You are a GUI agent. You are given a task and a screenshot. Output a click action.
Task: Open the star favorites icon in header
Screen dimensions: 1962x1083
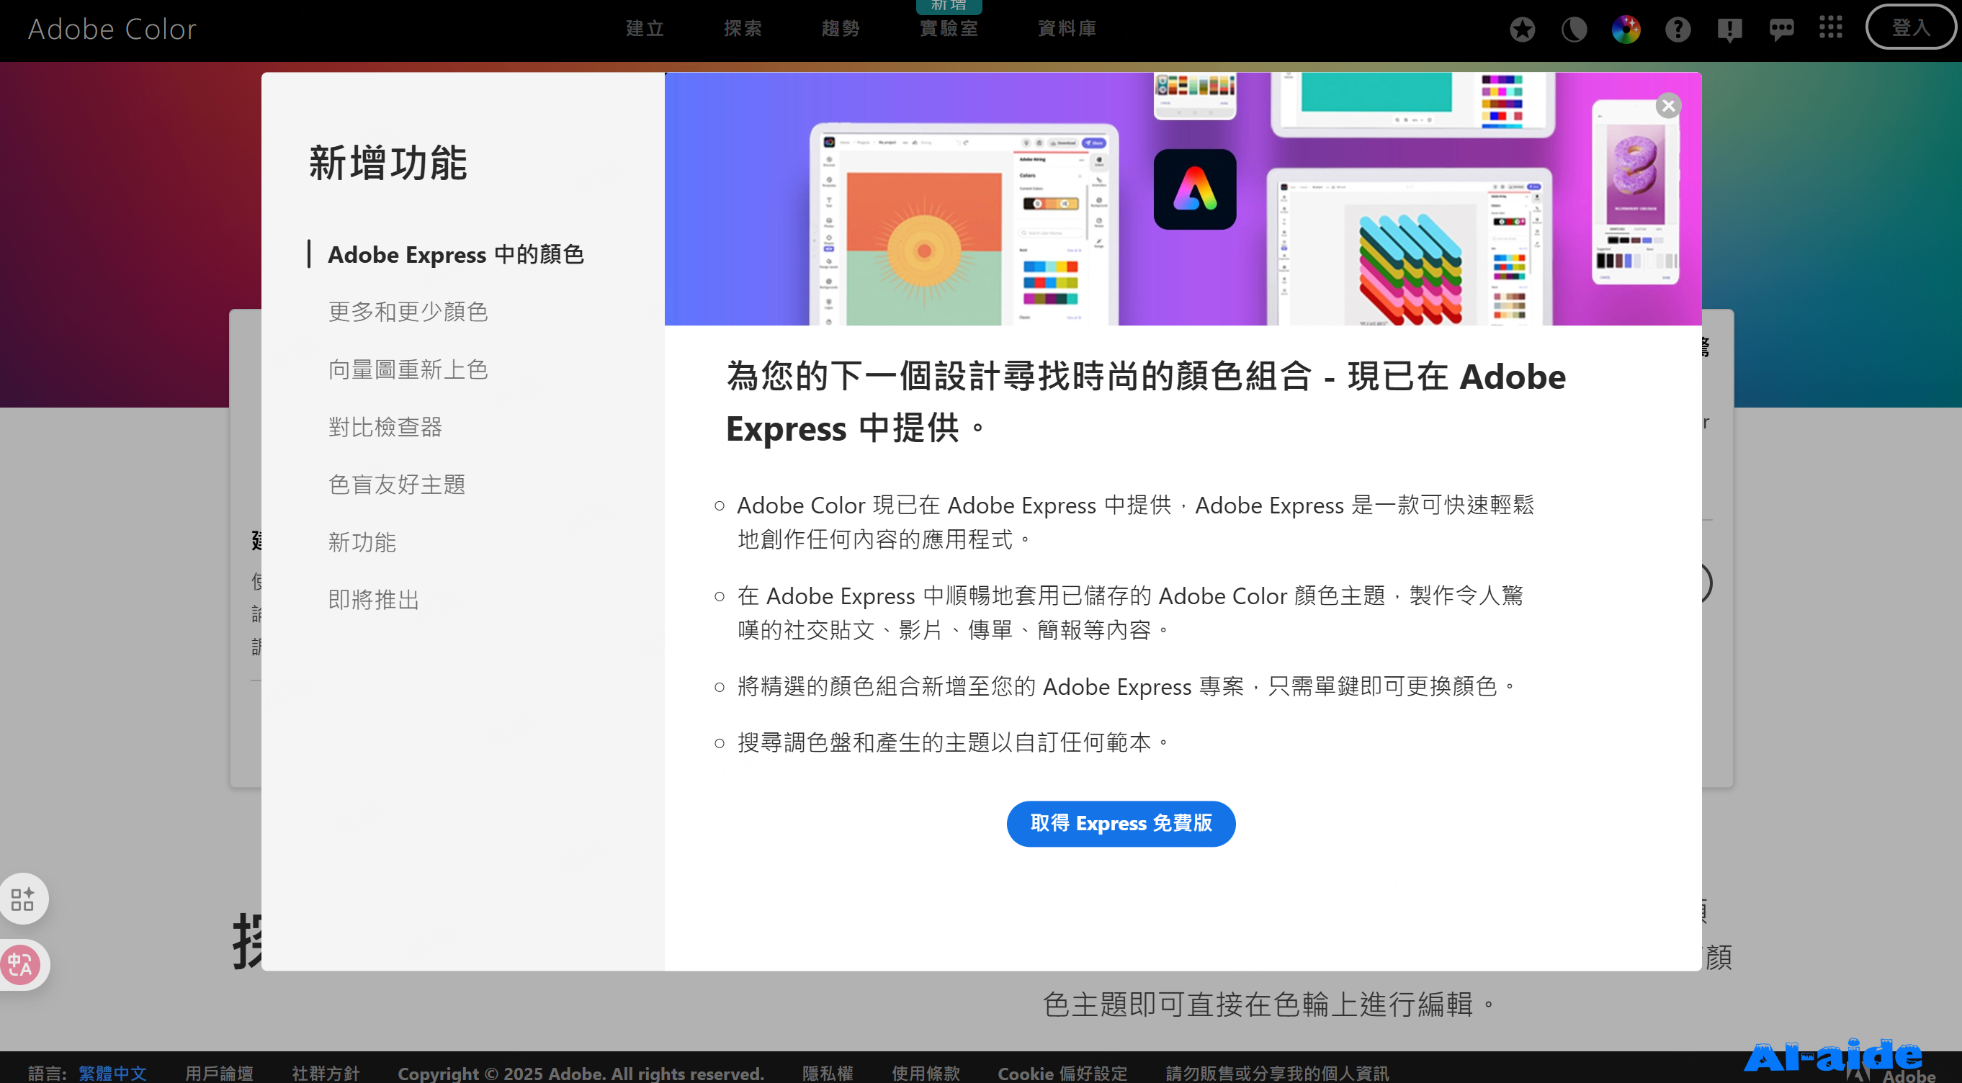(x=1522, y=30)
